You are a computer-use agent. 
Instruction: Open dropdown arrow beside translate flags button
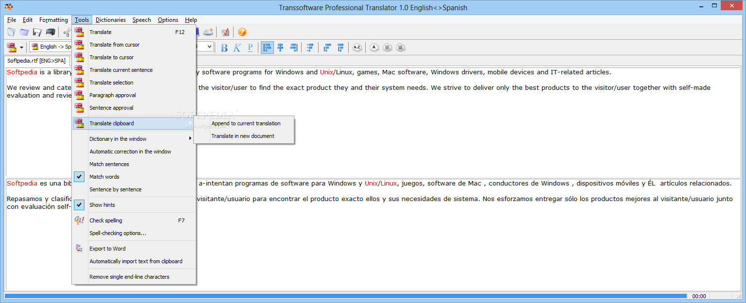click(x=21, y=48)
